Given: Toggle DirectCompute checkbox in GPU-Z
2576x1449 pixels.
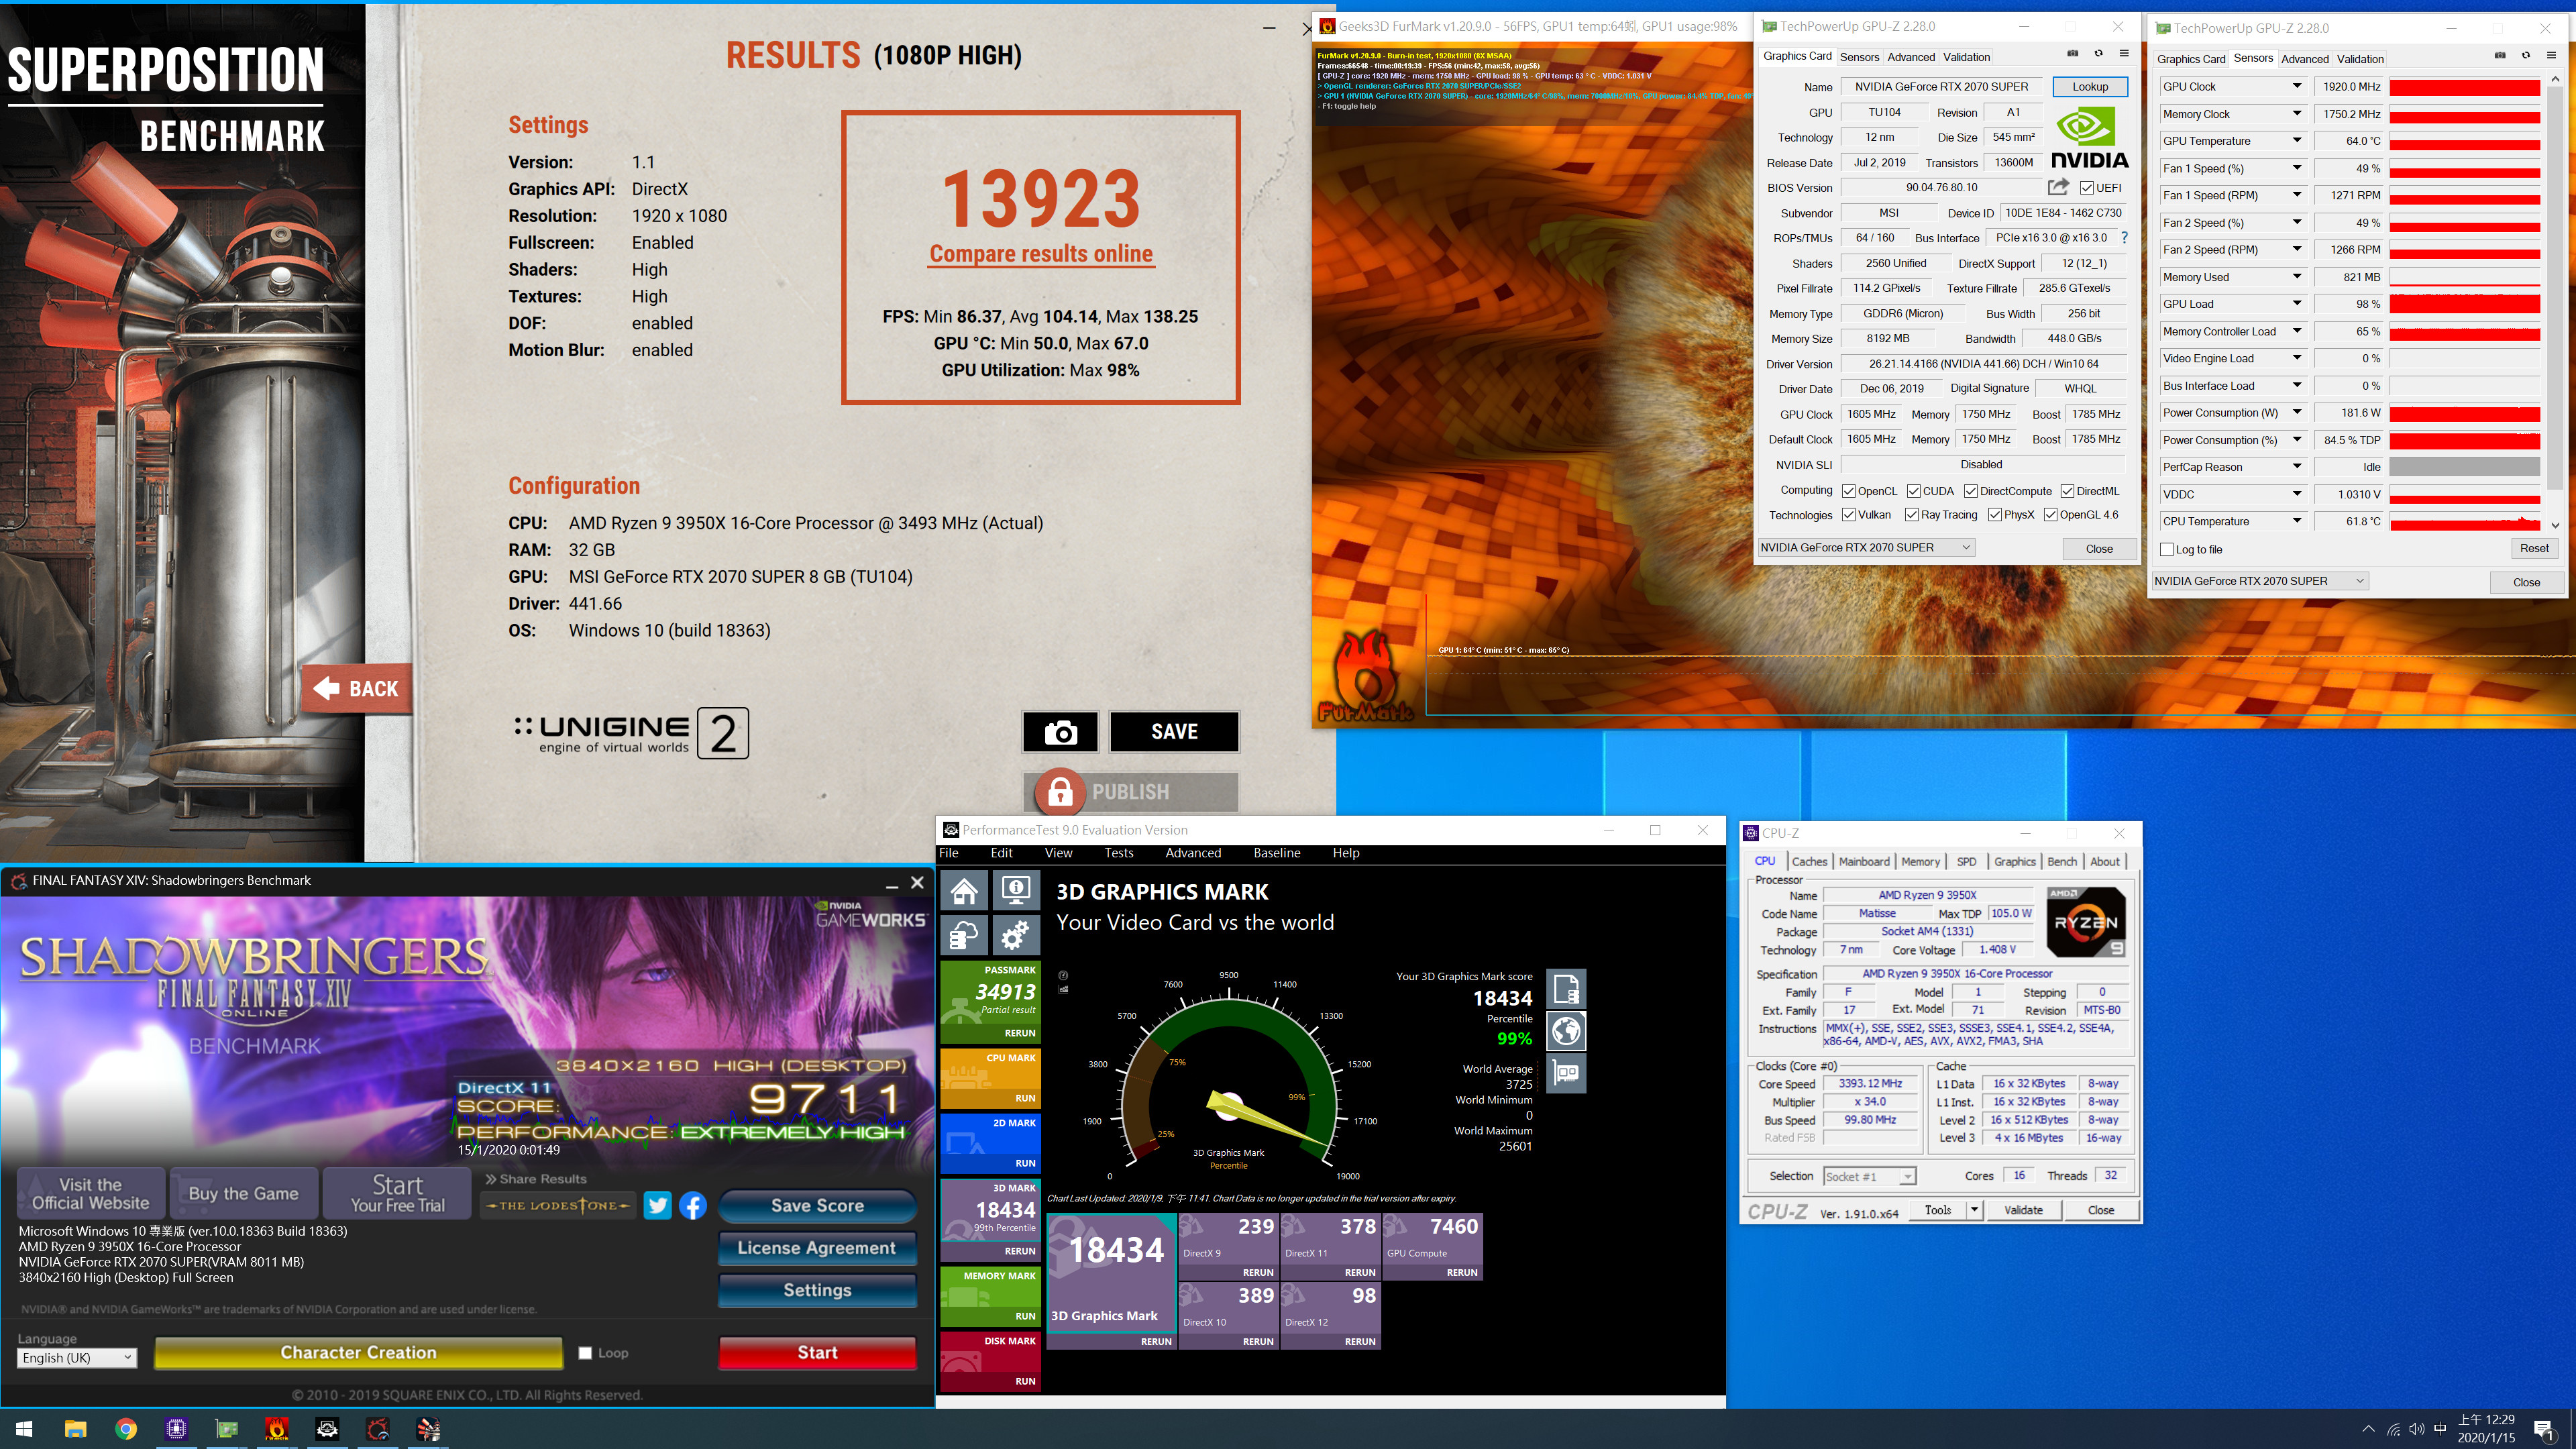Looking at the screenshot, I should pos(1970,491).
